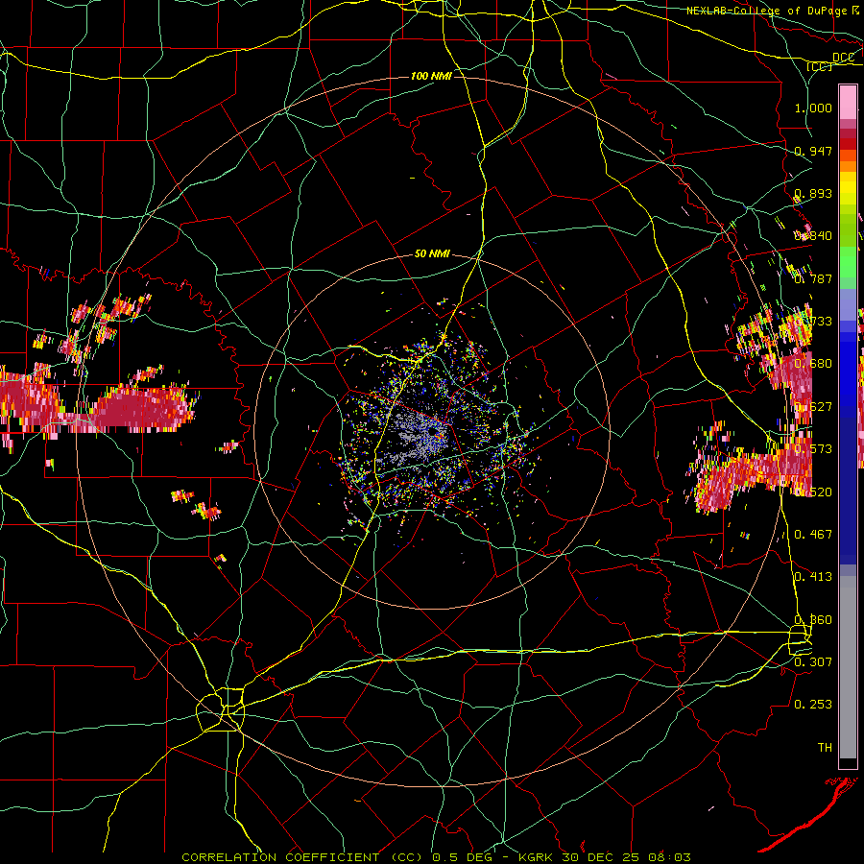Click the green segment of the color bar
Viewport: 864px width, 864px height.
click(848, 262)
